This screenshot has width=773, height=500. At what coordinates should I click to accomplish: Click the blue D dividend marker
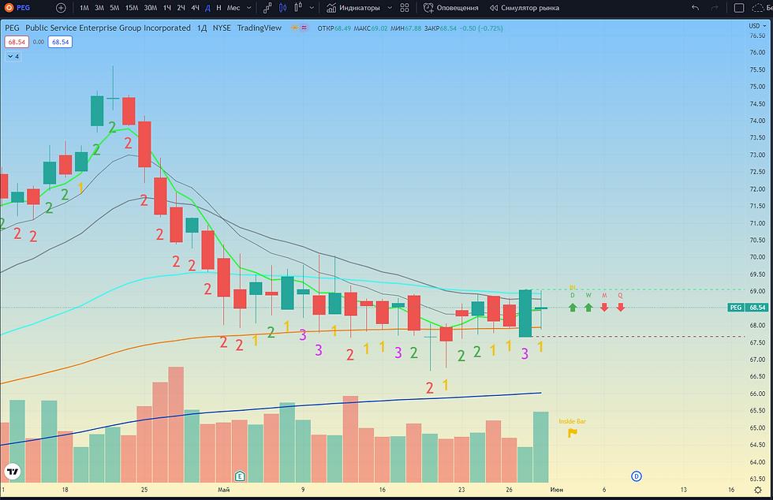click(x=637, y=476)
